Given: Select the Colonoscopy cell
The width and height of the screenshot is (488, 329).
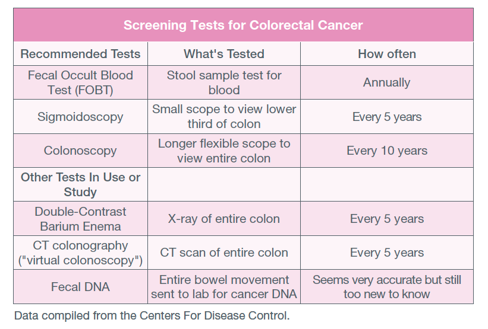Looking at the screenshot, I should [80, 151].
